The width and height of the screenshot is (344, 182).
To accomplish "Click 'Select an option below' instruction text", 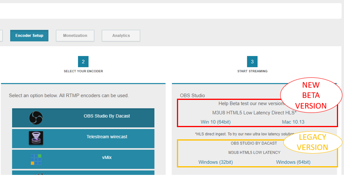I will [69, 96].
